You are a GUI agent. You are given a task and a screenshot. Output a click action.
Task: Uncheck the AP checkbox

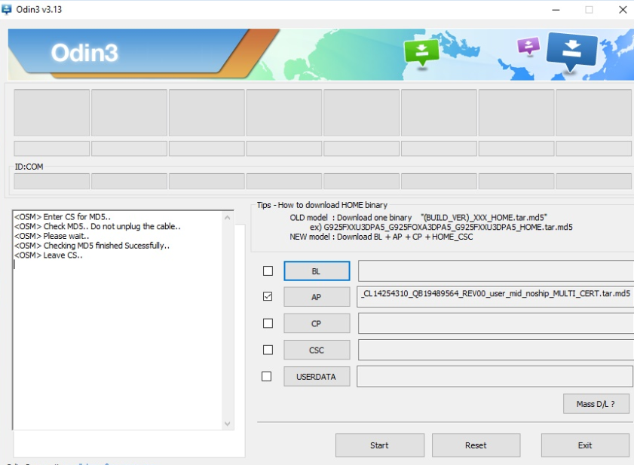coord(268,296)
